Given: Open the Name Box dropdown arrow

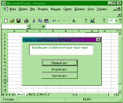Looking at the screenshot, I should point(29,26).
